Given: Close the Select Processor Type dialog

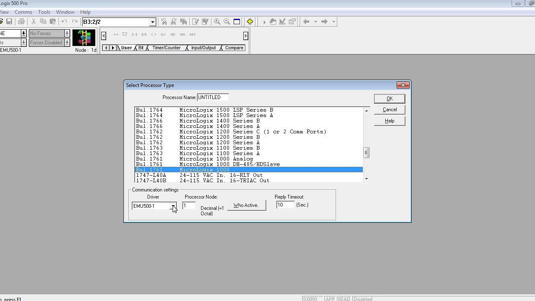Looking at the screenshot, I should click(403, 85).
